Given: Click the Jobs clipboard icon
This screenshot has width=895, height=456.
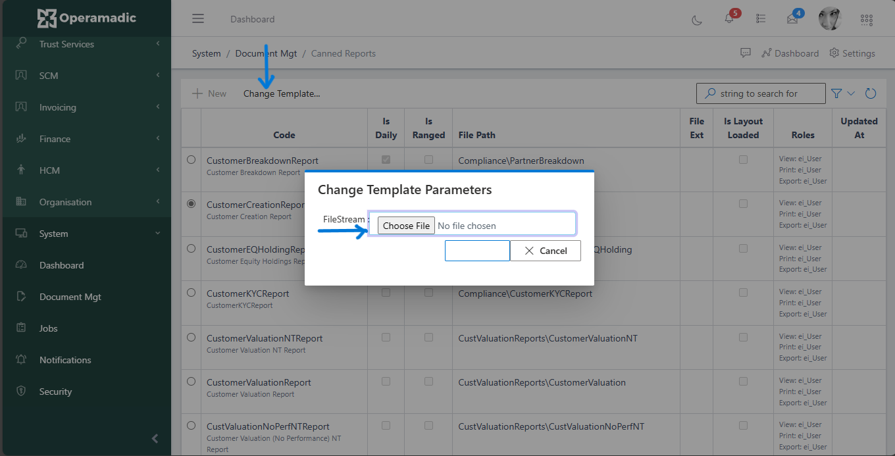Looking at the screenshot, I should (x=21, y=328).
